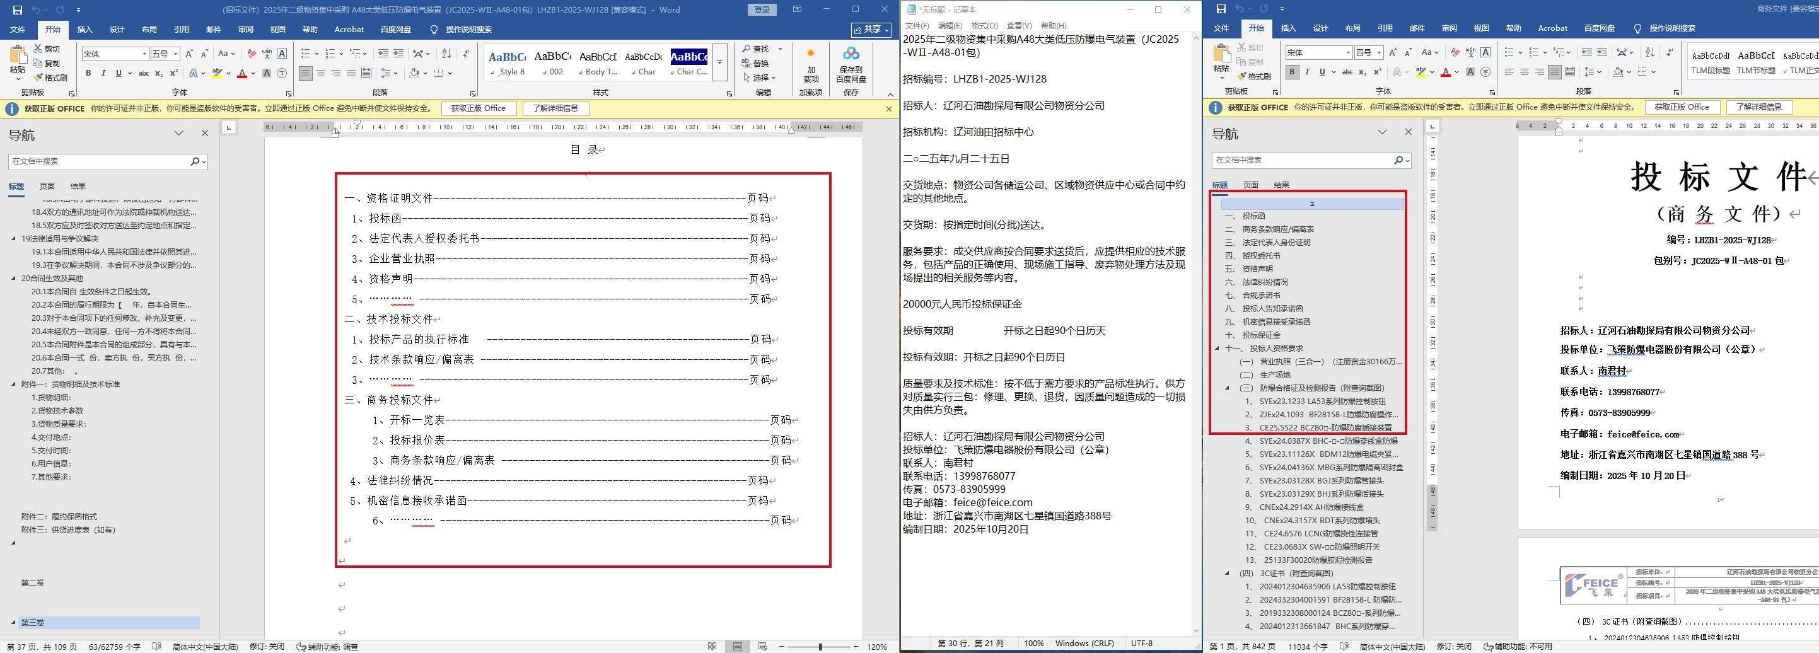Open navigation pane options dropdown in left Word
1819x653 pixels.
[x=178, y=134]
